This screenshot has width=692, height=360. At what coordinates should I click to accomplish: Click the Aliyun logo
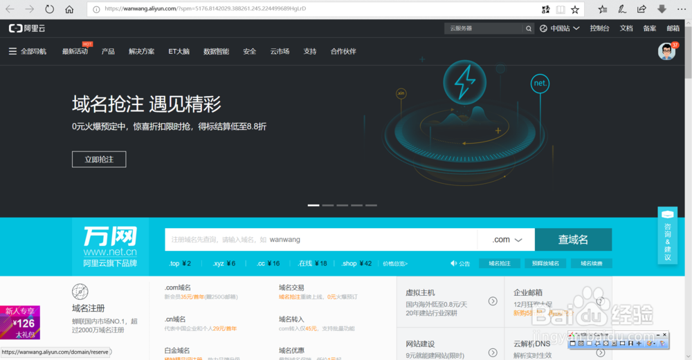click(x=27, y=28)
